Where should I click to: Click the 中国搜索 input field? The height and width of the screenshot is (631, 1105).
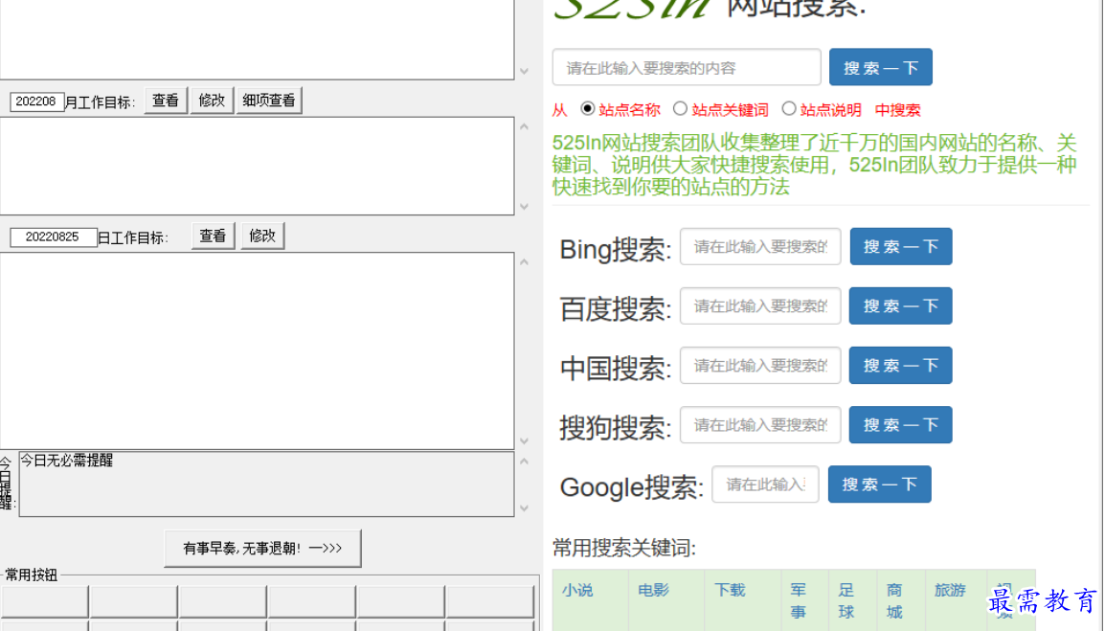tap(760, 365)
